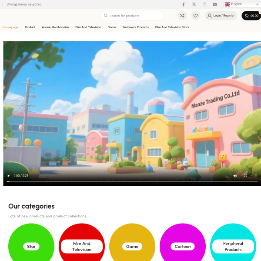Screen dimensions: 261x261
Task: Open the Cartoon category circle
Action: point(183,246)
